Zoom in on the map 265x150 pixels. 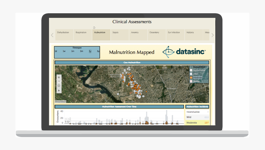(59, 77)
